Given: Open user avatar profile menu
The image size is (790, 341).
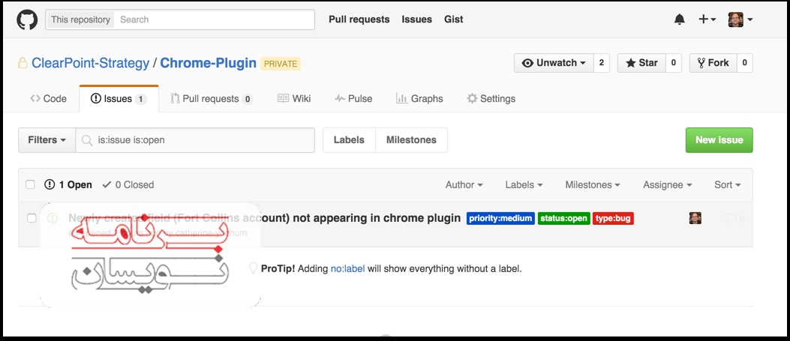Looking at the screenshot, I should pyautogui.click(x=740, y=19).
